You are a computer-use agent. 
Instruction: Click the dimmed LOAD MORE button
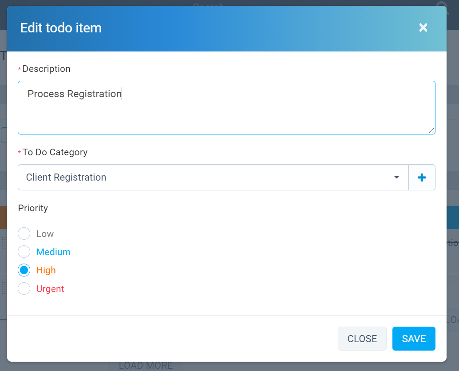click(x=146, y=366)
